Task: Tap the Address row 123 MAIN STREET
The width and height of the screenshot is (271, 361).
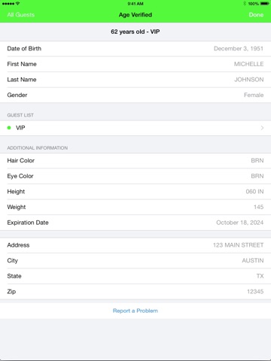Action: point(135,245)
